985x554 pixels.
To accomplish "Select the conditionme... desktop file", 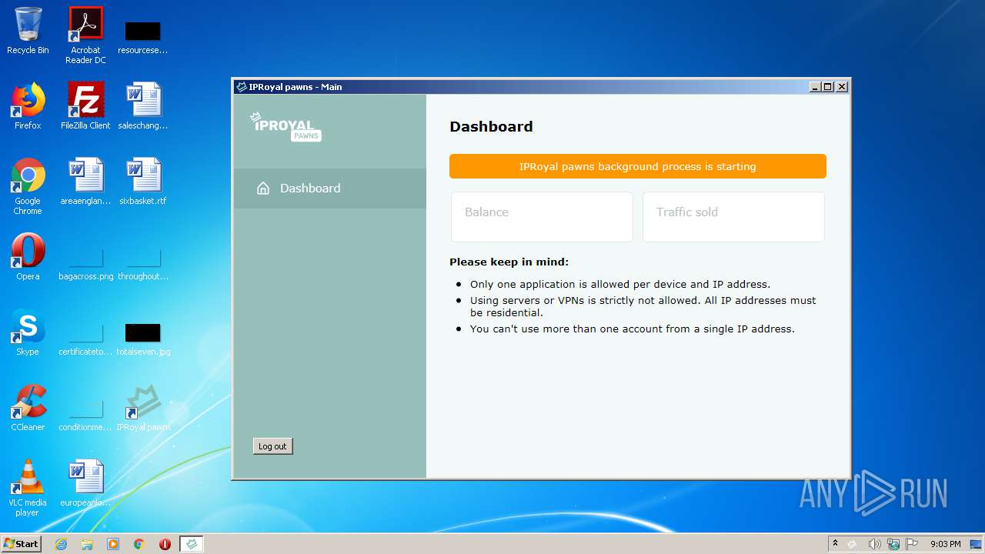I will point(85,414).
